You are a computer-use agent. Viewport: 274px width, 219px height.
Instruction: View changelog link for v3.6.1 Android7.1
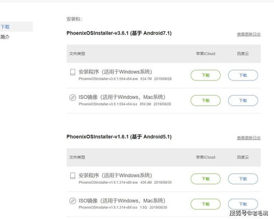(x=249, y=34)
